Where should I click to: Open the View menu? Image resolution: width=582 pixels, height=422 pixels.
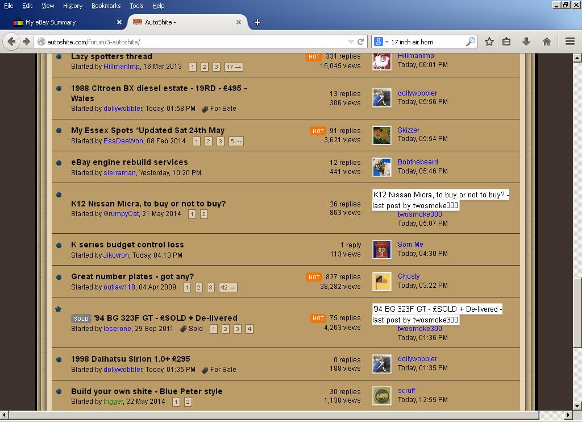coord(48,6)
